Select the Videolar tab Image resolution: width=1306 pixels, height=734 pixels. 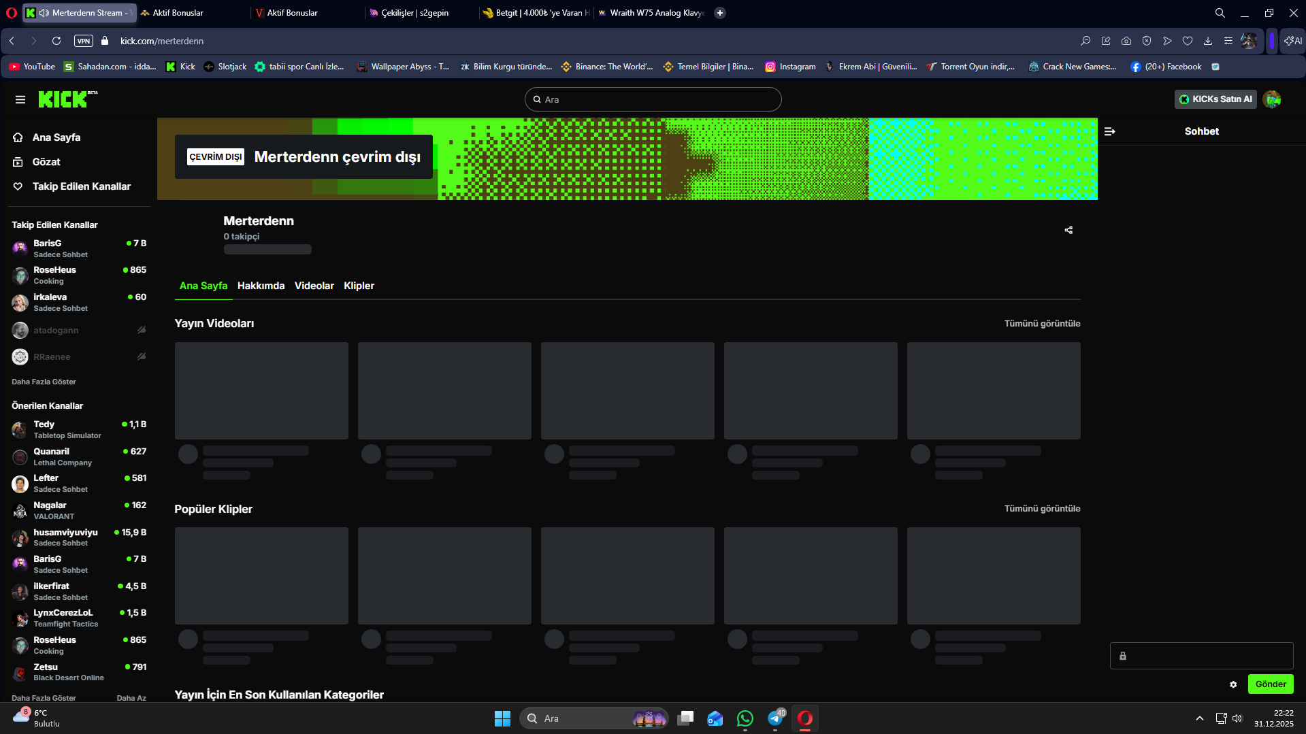click(x=314, y=286)
